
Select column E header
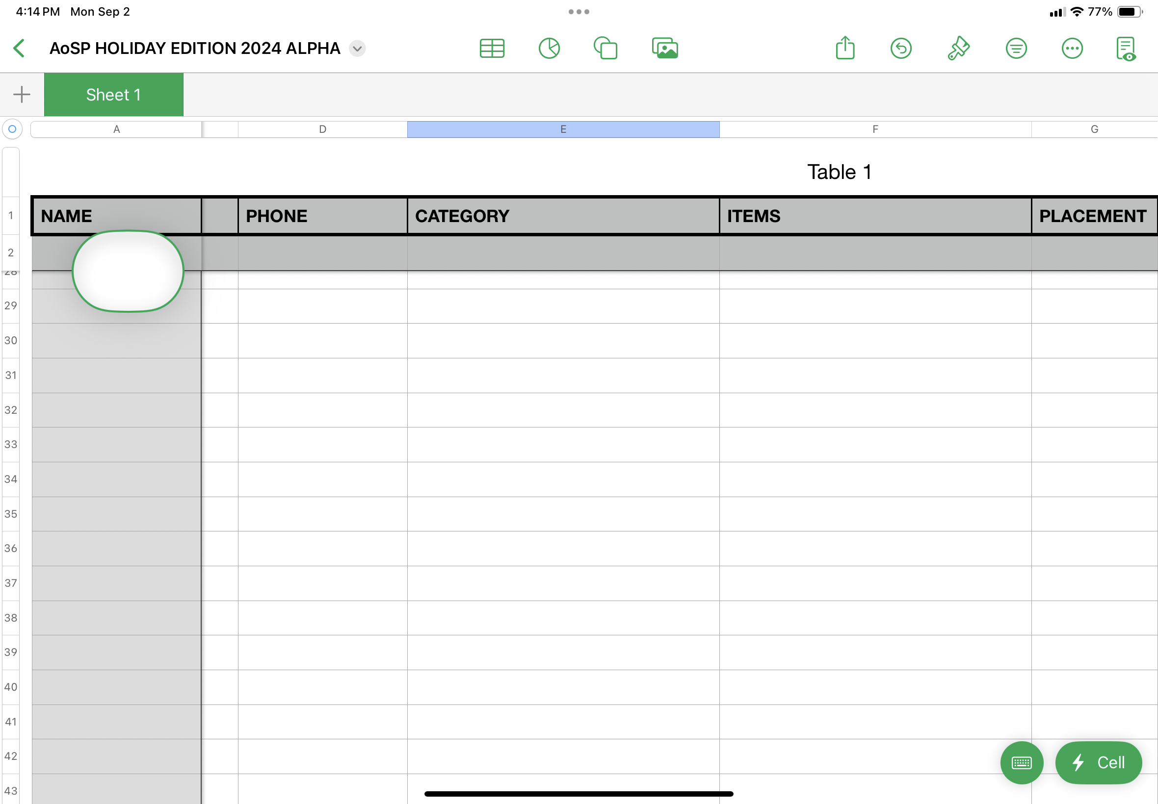click(x=563, y=129)
